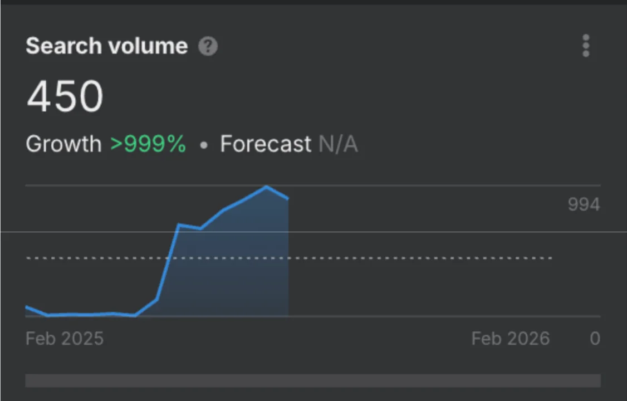Click the Feb 2026 date label

tap(510, 339)
